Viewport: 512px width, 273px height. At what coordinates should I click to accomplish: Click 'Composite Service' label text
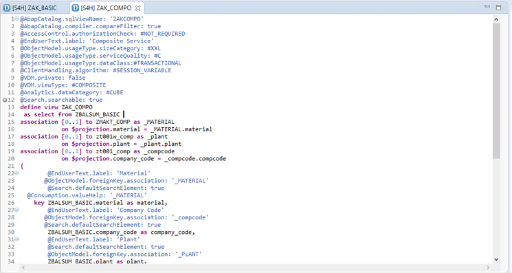121,41
